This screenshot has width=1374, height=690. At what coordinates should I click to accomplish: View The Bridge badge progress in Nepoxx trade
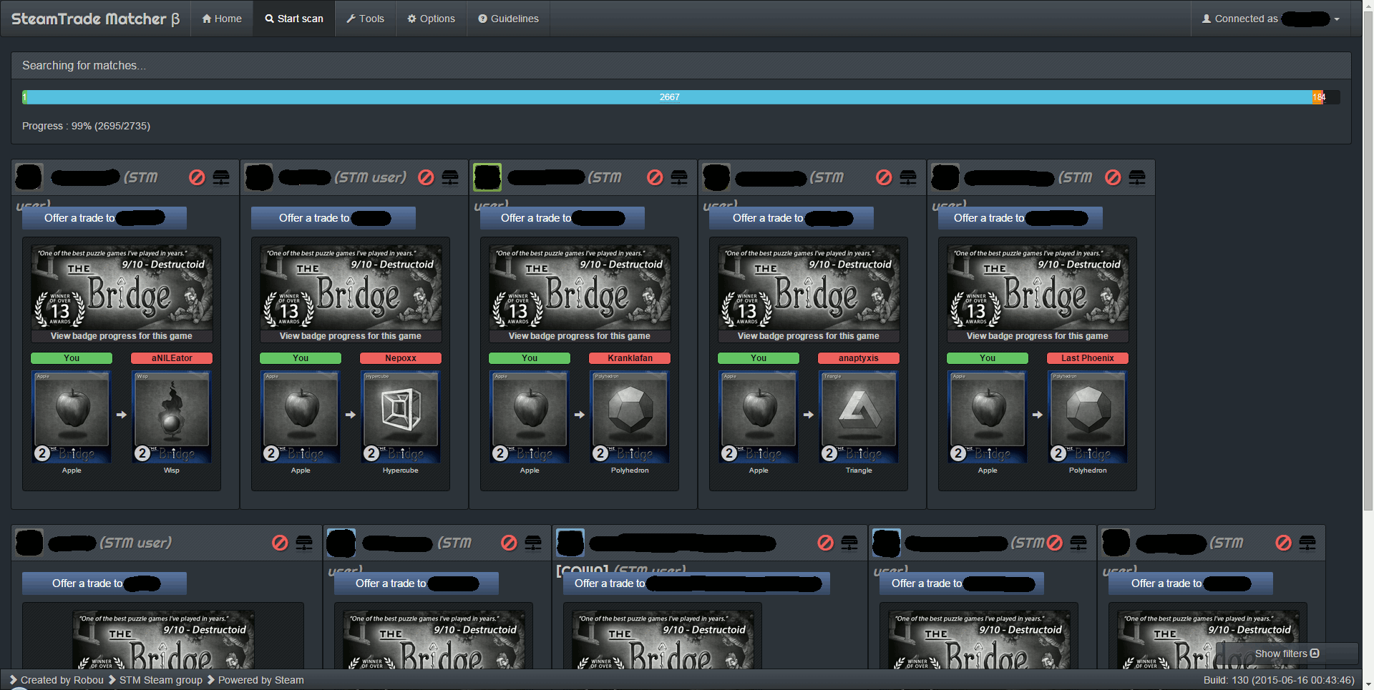pyautogui.click(x=351, y=336)
